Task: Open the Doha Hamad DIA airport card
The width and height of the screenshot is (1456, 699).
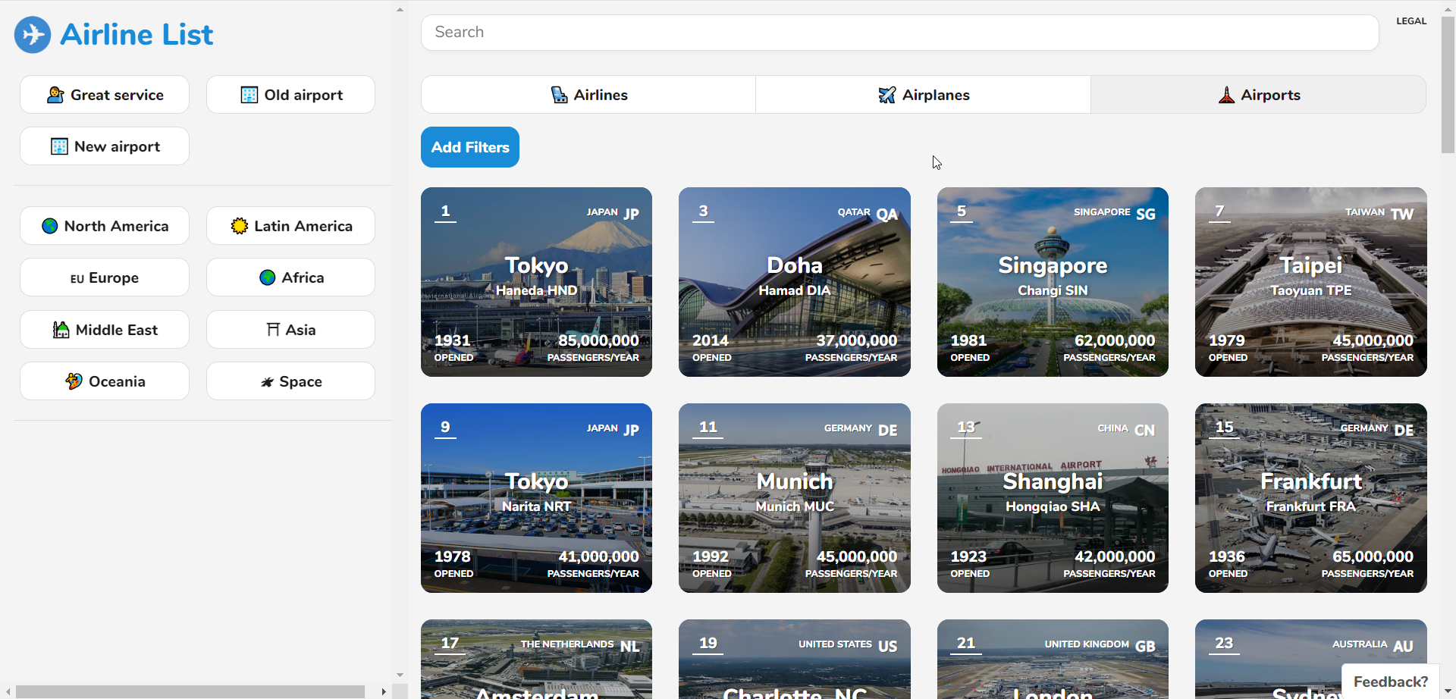Action: coord(794,282)
